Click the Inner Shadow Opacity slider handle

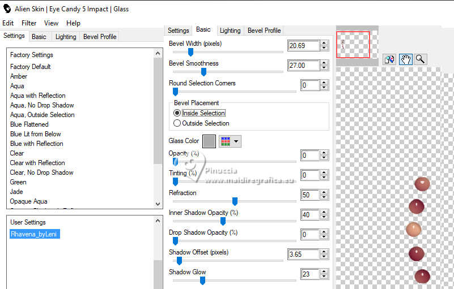click(x=223, y=221)
